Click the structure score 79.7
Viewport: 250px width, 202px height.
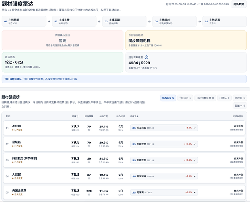tap(75, 126)
